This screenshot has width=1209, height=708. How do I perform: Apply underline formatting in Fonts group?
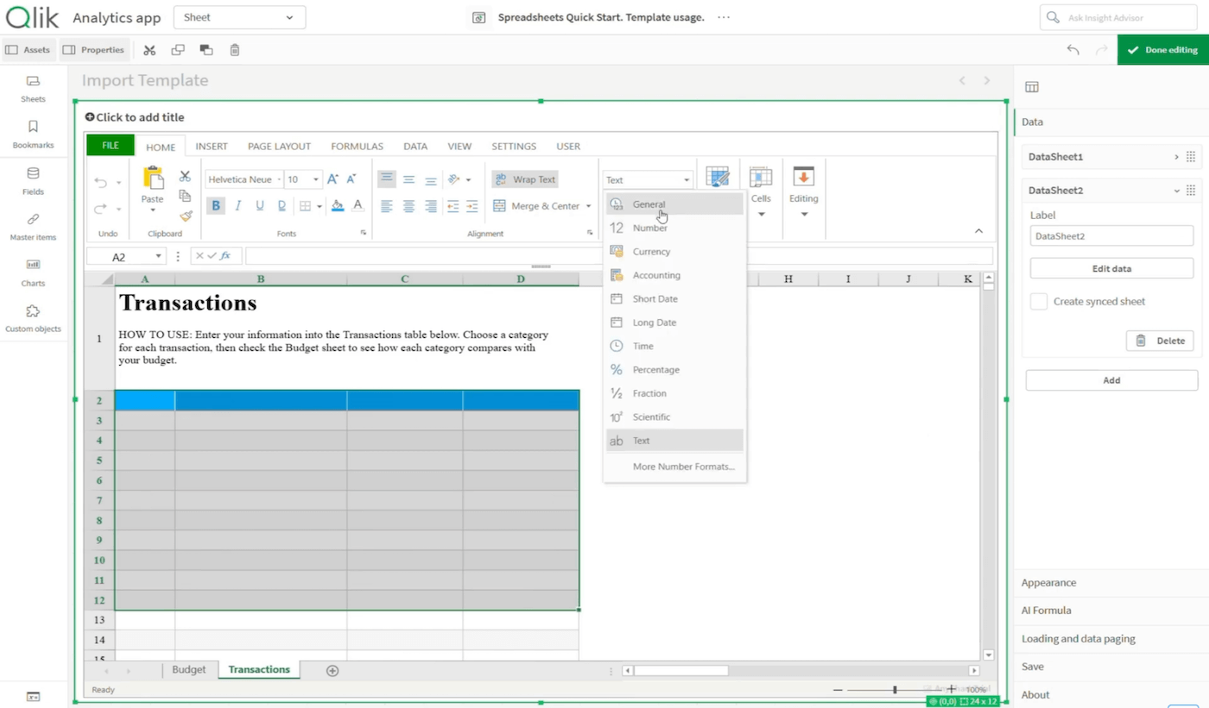click(x=259, y=206)
